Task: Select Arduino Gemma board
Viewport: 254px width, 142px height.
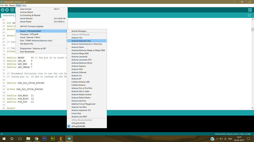Action: [87, 101]
